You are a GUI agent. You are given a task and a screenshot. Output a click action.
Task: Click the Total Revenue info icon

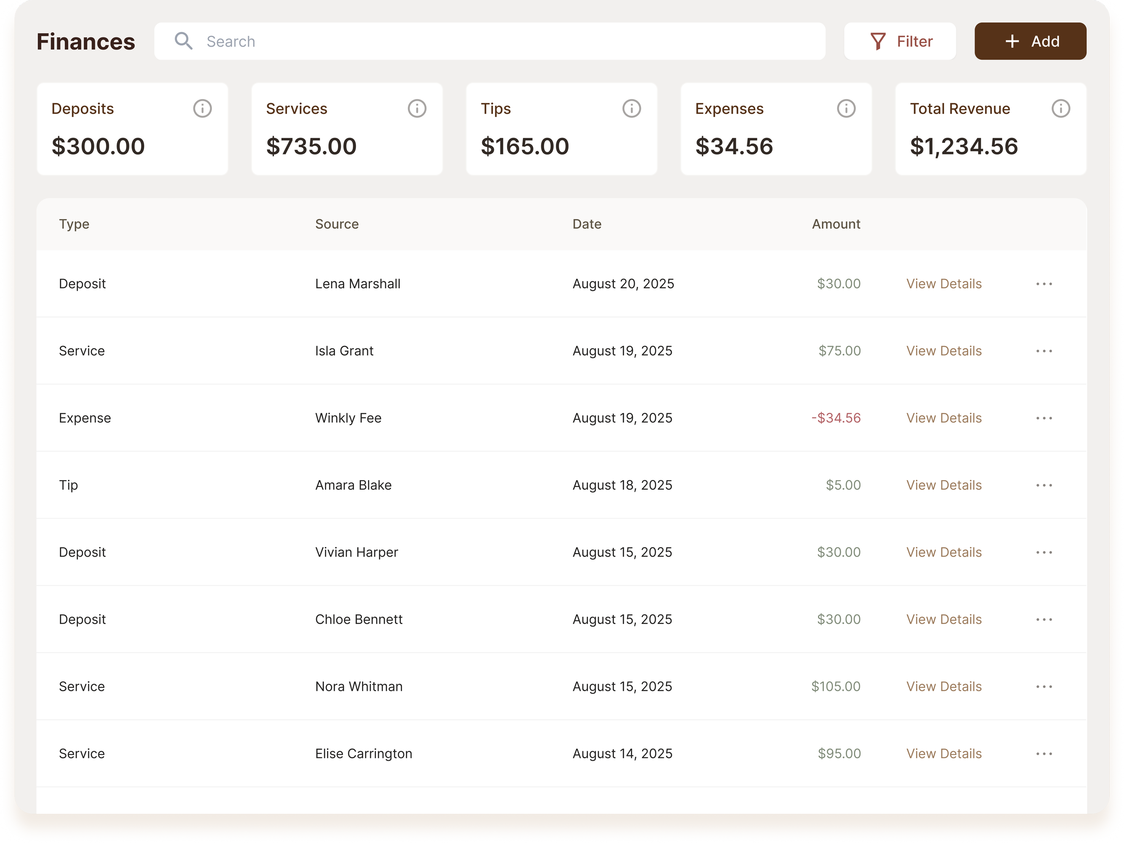[x=1060, y=108]
